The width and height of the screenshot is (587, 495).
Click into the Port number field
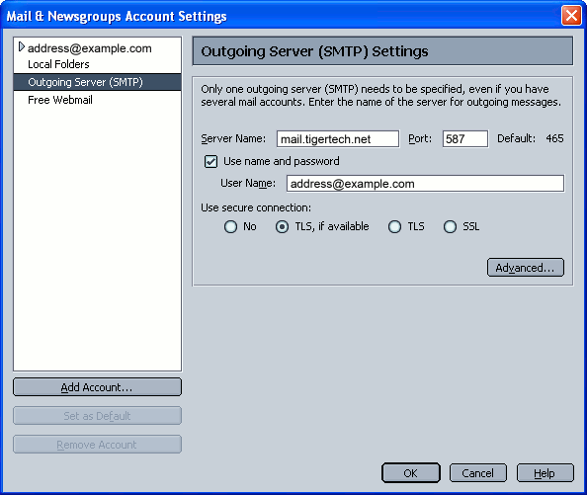(465, 138)
